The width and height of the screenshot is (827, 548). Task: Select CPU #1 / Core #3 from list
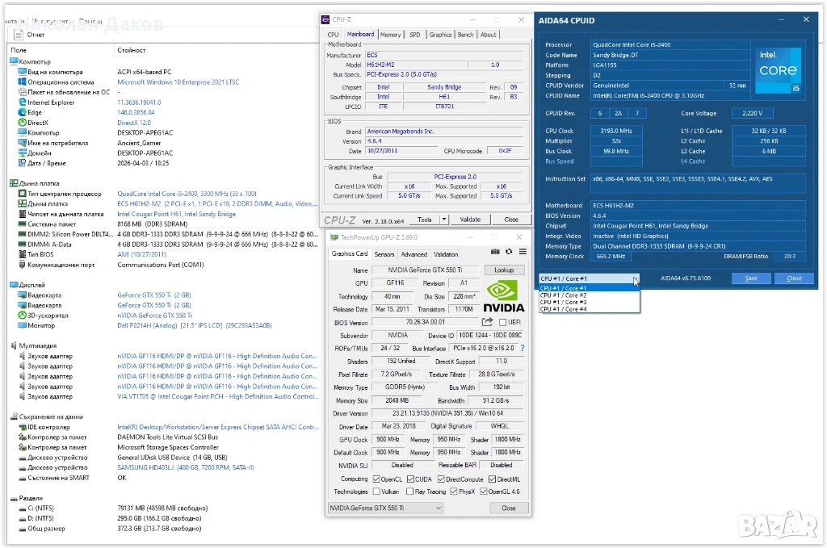[x=563, y=302]
